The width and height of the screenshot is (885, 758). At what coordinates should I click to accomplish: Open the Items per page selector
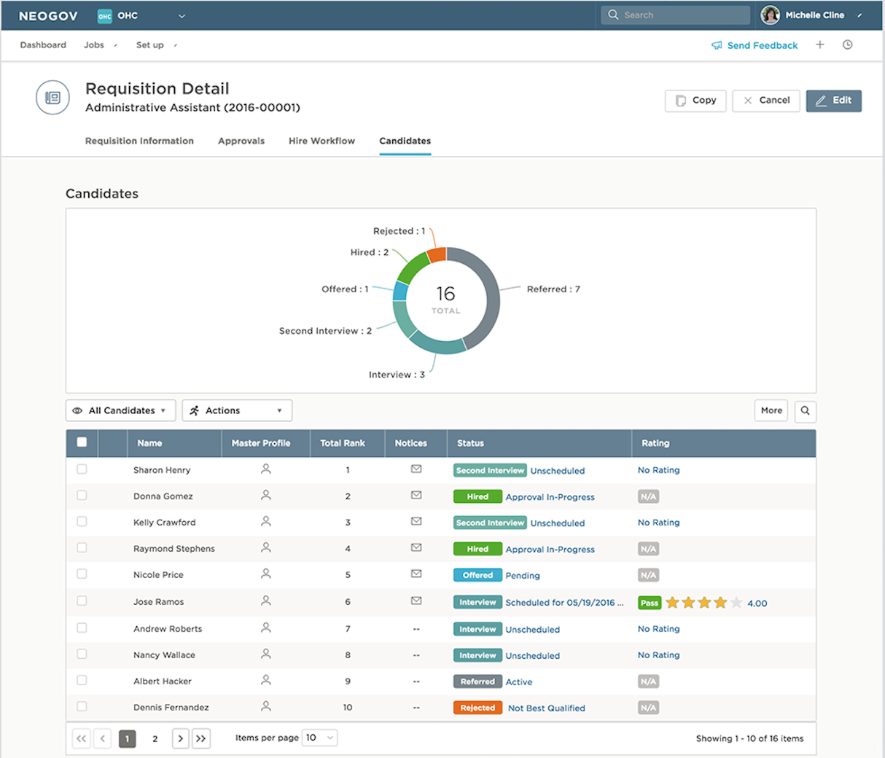click(x=320, y=738)
